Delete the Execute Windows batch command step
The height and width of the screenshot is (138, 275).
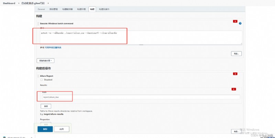[235, 21]
